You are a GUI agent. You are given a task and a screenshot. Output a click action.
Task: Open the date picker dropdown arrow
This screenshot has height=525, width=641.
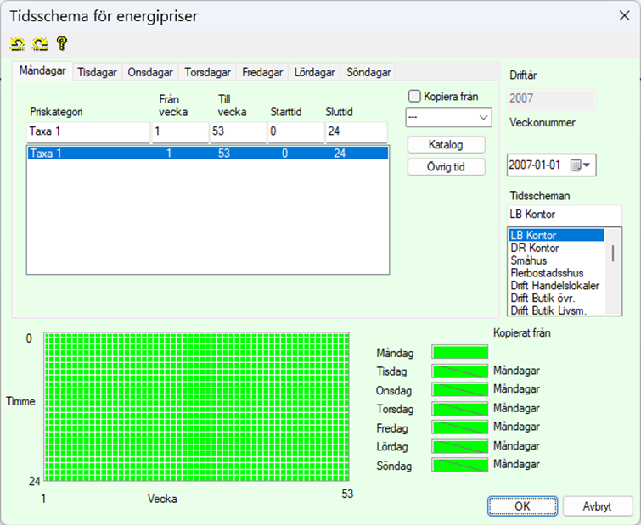(589, 165)
